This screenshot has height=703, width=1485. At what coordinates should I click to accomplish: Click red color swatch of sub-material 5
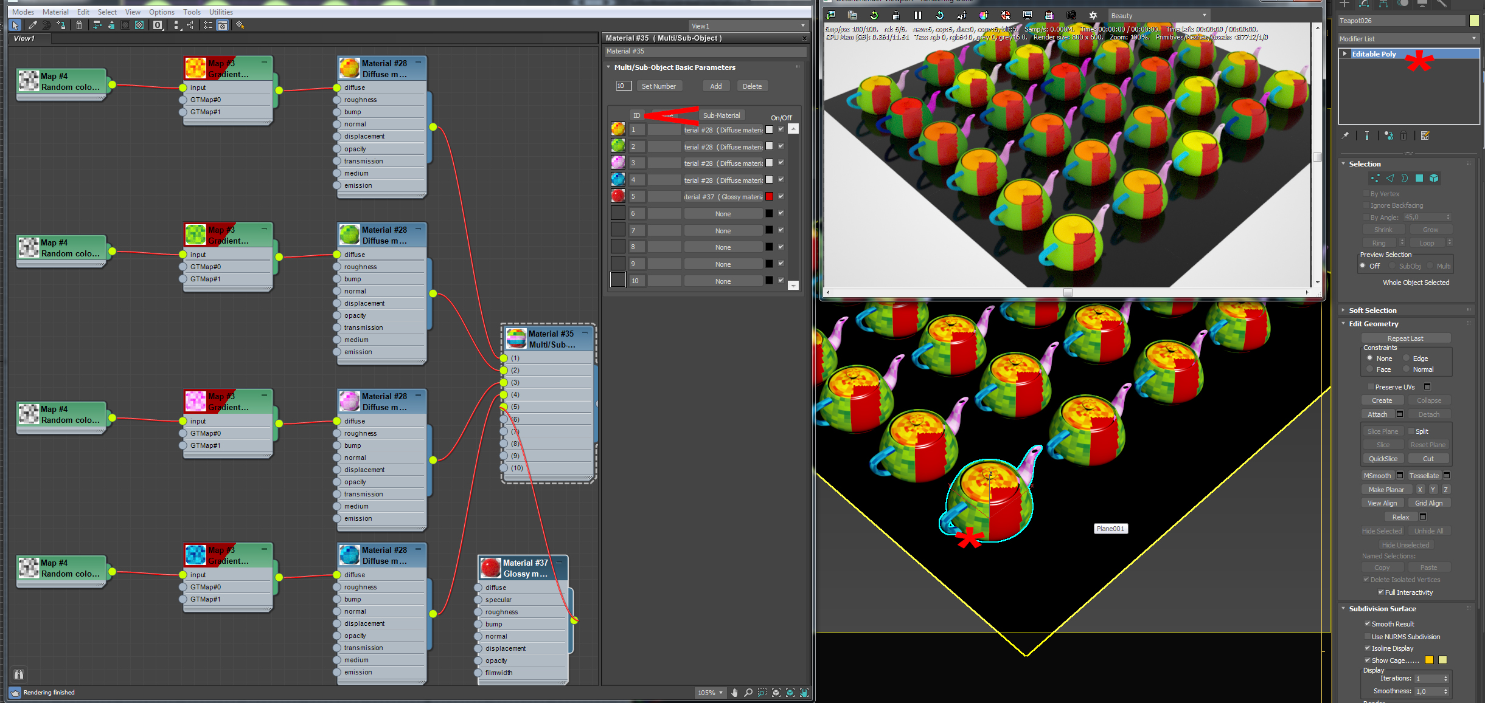pyautogui.click(x=769, y=196)
